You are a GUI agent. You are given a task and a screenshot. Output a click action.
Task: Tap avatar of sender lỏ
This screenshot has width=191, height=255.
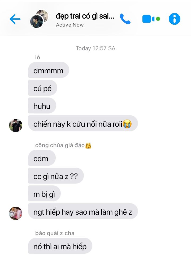pyautogui.click(x=16, y=125)
